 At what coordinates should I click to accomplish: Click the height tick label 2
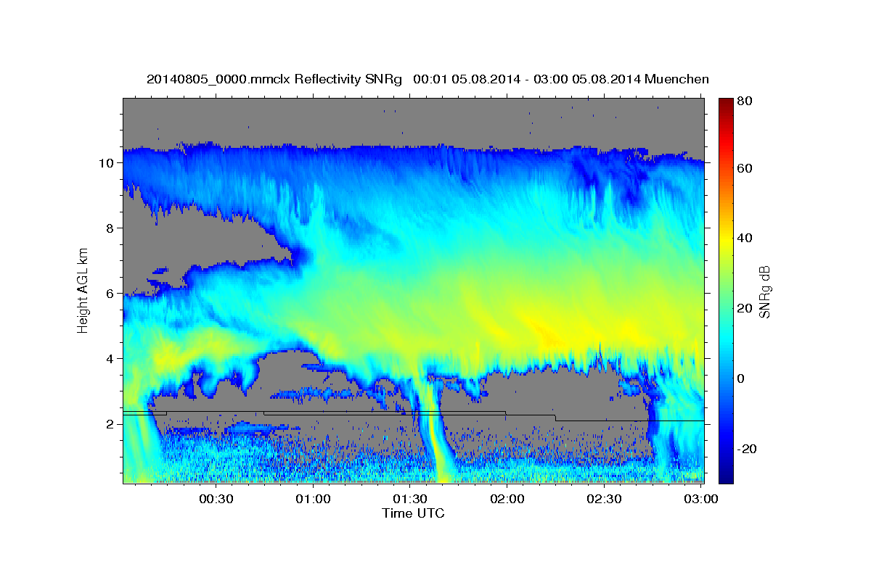pyautogui.click(x=110, y=424)
